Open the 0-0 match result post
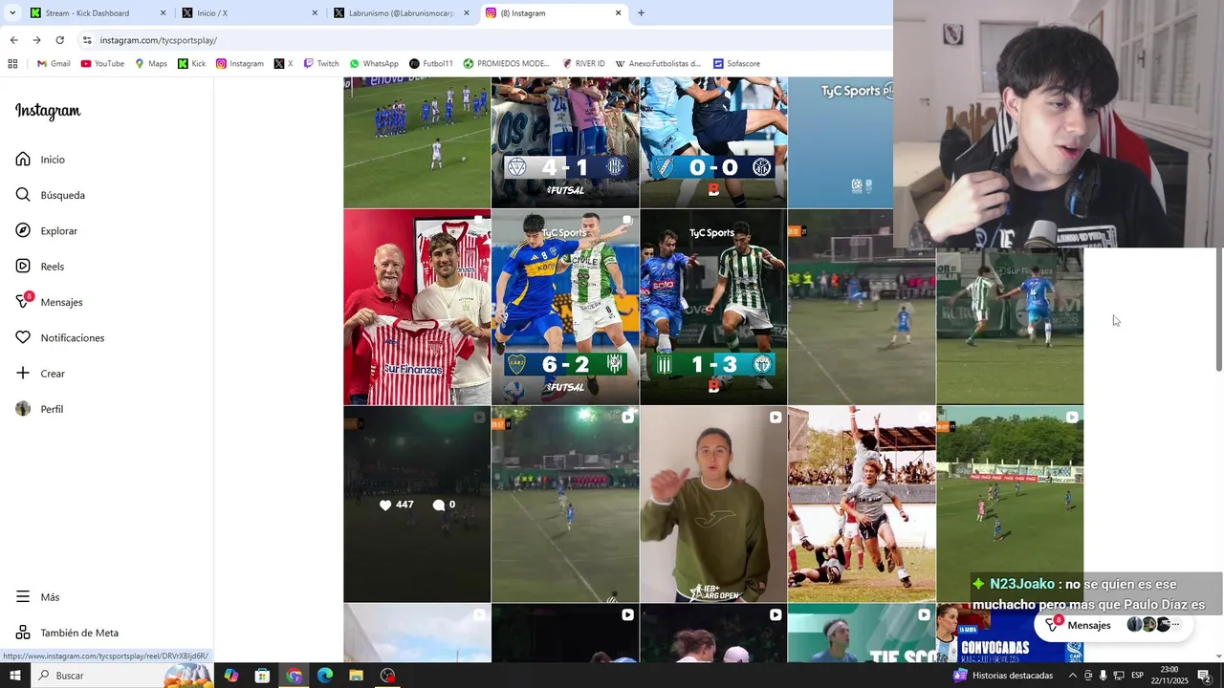The width and height of the screenshot is (1224, 688). coord(713,142)
